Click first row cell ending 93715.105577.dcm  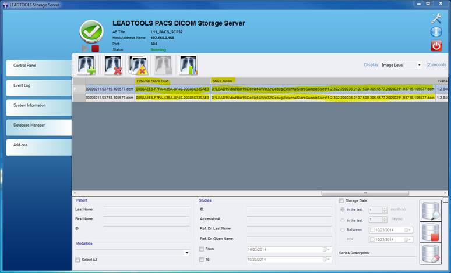pos(110,89)
